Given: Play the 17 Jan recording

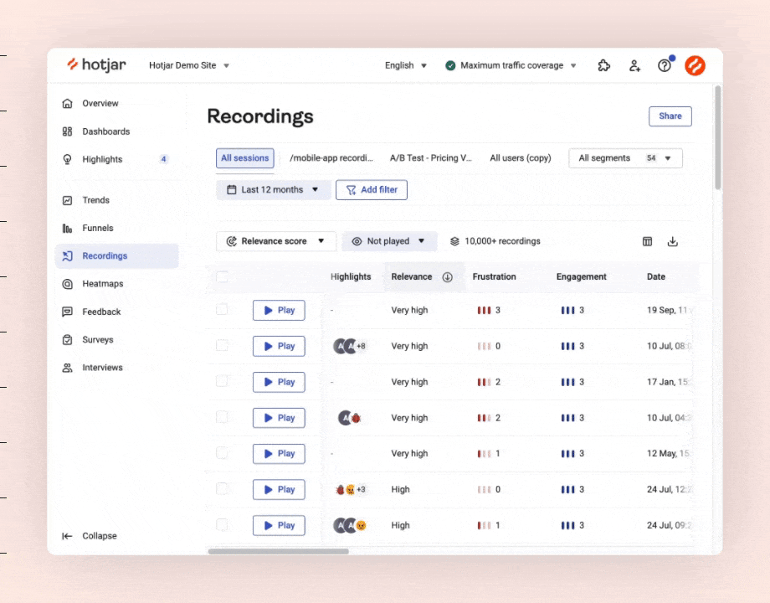Looking at the screenshot, I should click(279, 382).
